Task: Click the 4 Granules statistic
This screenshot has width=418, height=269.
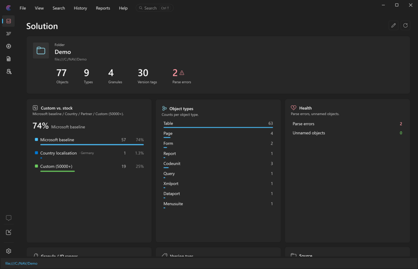Action: [115, 76]
